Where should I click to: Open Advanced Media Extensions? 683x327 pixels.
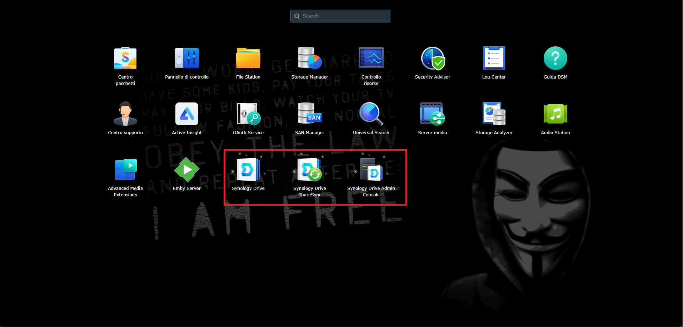tap(125, 170)
